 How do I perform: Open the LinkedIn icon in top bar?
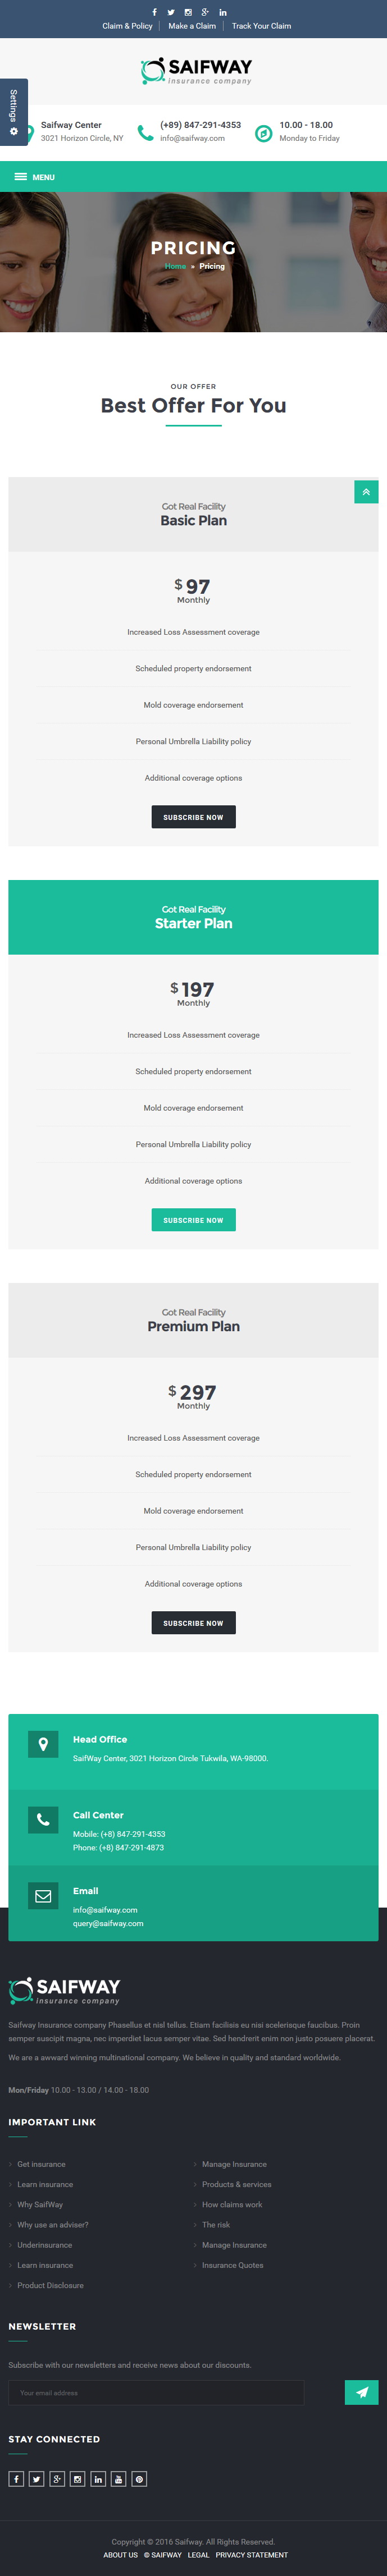(223, 12)
